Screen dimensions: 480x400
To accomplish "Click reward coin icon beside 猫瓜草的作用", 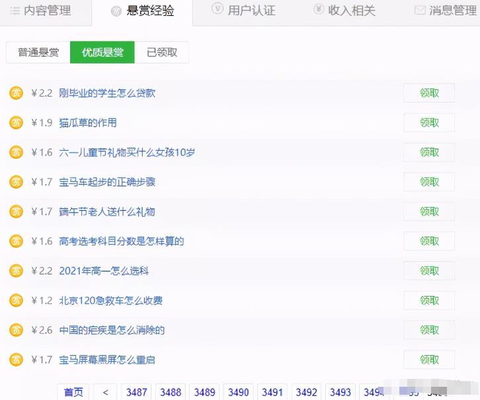I will click(x=16, y=123).
